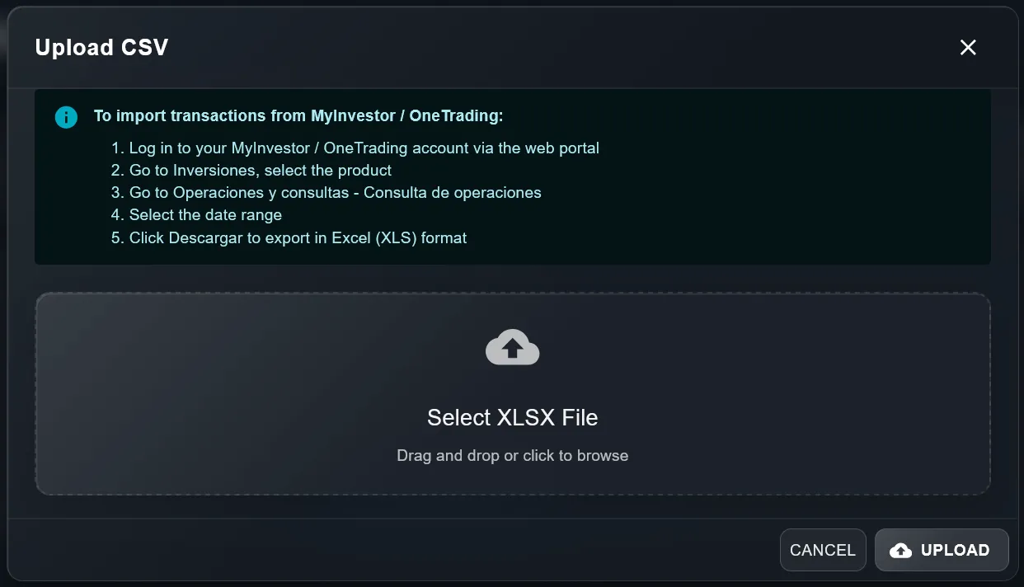
Task: Click the X icon to dismiss Upload CSV dialog
Action: [x=967, y=47]
